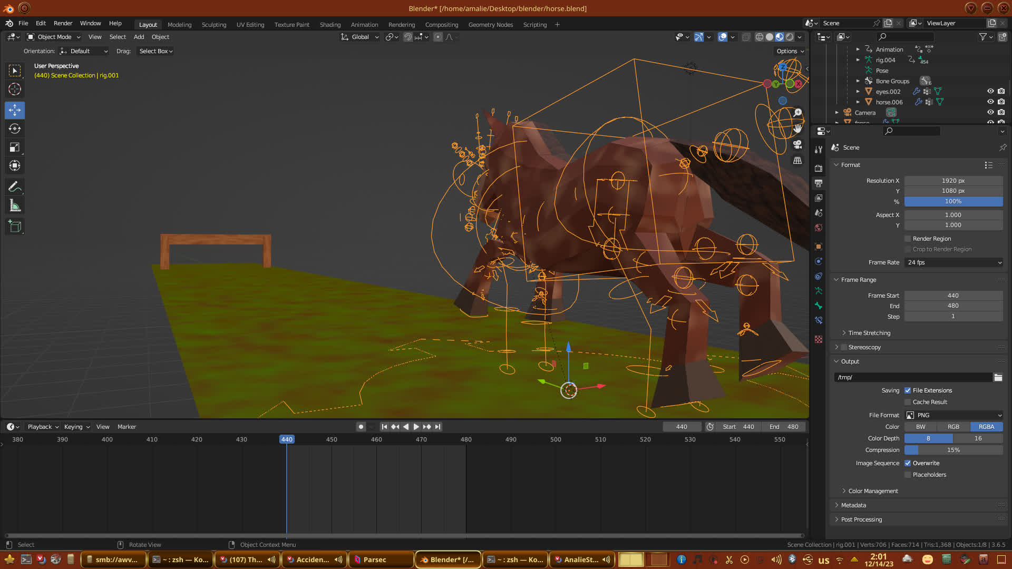
Task: Select the Move tool in toolbar
Action: tap(15, 110)
